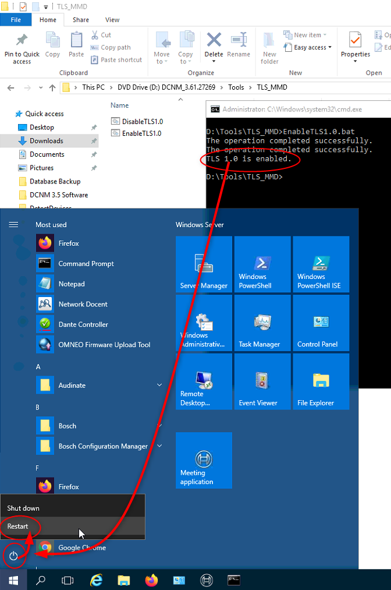
Task: Click the Windows Start button
Action: (13, 581)
